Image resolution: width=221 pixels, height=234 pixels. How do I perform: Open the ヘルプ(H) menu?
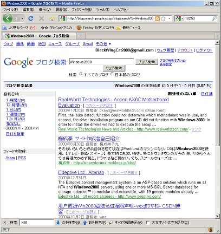coord(121,10)
